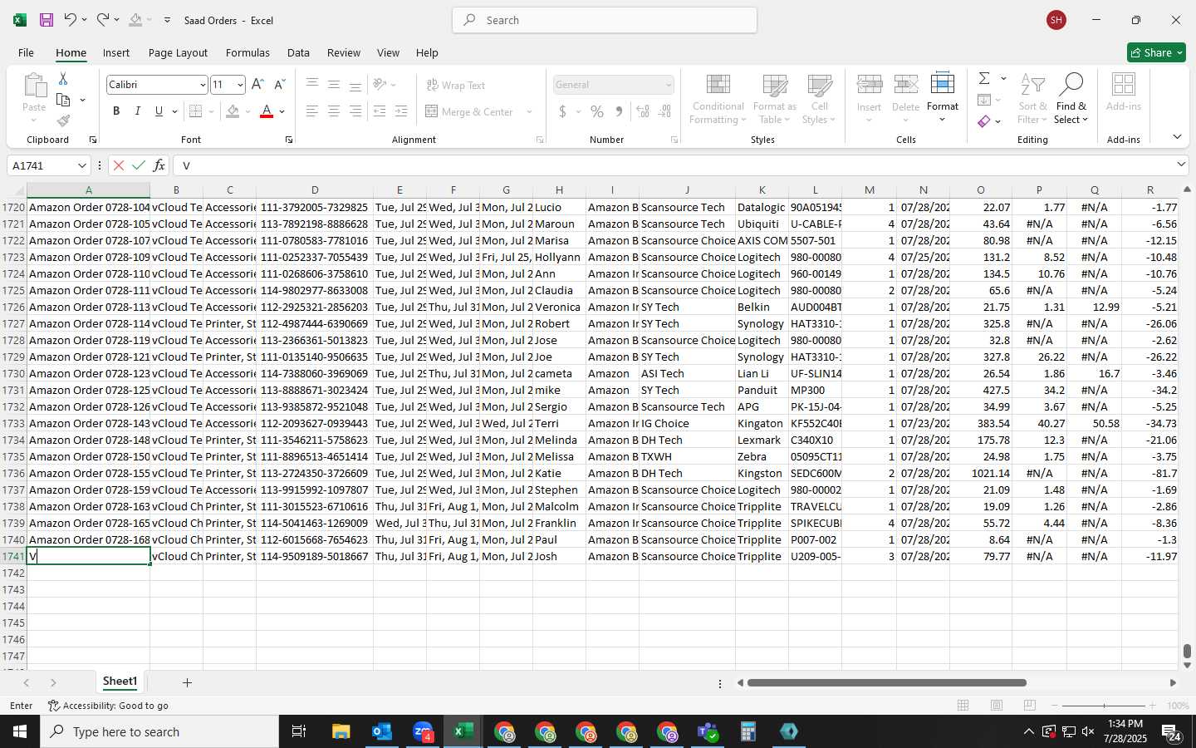Click the Redo arrow icon
The width and height of the screenshot is (1196, 748).
pos(102,20)
